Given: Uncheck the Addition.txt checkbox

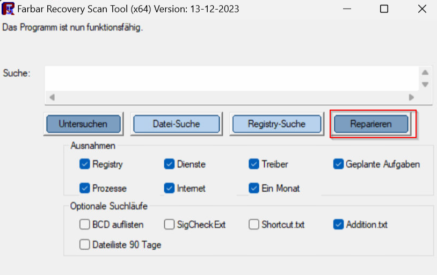Looking at the screenshot, I should [338, 225].
